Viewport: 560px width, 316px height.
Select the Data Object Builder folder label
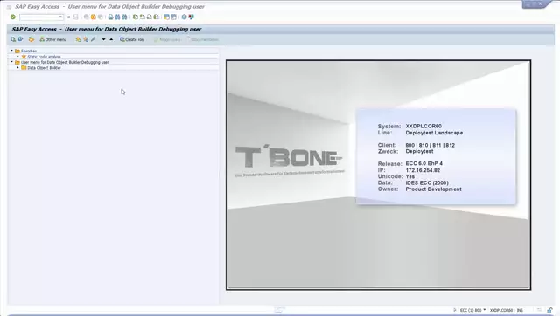(44, 68)
